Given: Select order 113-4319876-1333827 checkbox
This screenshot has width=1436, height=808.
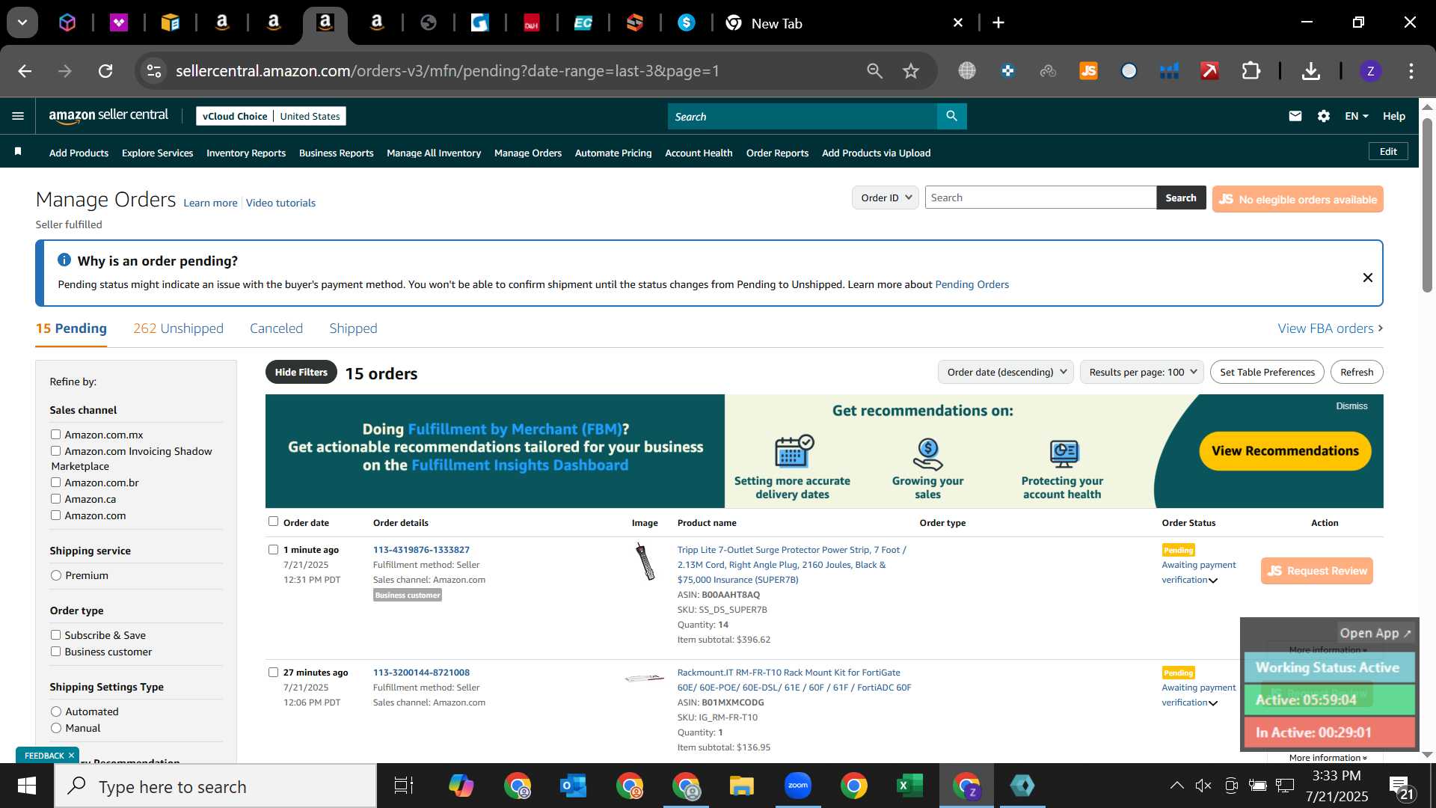Looking at the screenshot, I should pos(273,549).
